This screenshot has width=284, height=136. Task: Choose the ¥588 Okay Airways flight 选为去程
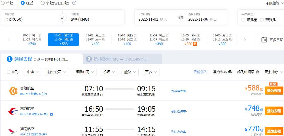[x=274, y=91]
